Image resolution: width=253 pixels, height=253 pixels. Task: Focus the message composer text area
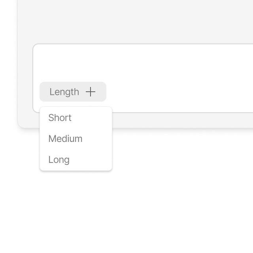click(x=142, y=63)
